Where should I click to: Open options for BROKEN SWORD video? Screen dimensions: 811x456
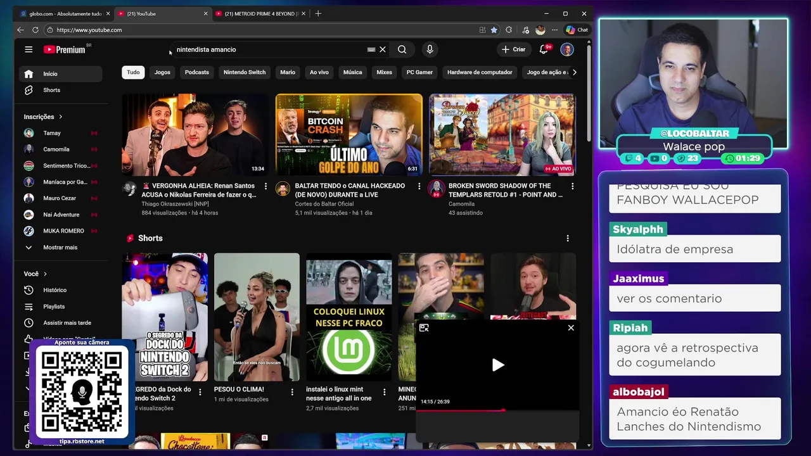point(572,186)
